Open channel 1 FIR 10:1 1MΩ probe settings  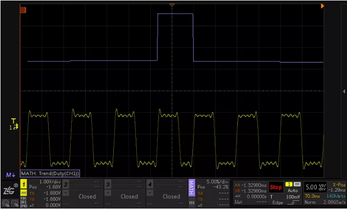click(24, 202)
